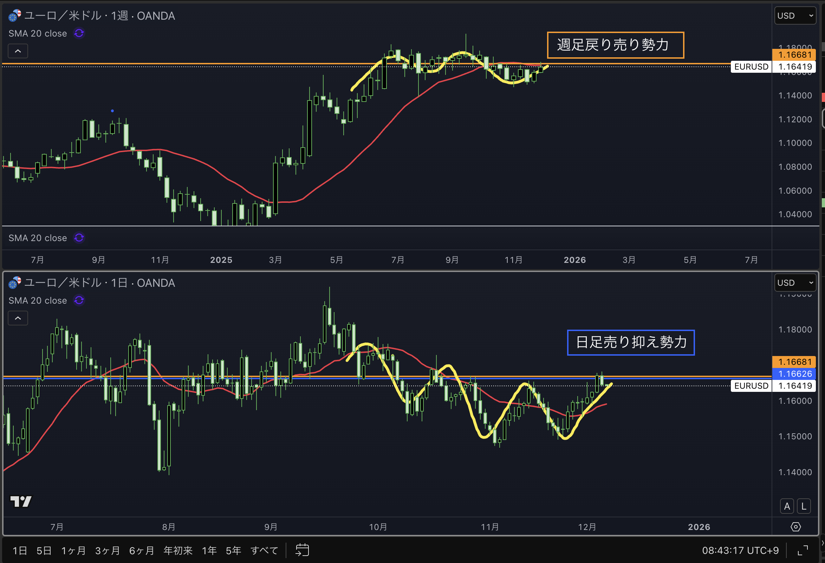The width and height of the screenshot is (825, 563).
Task: Click the go-to-date calendar icon
Action: click(302, 550)
